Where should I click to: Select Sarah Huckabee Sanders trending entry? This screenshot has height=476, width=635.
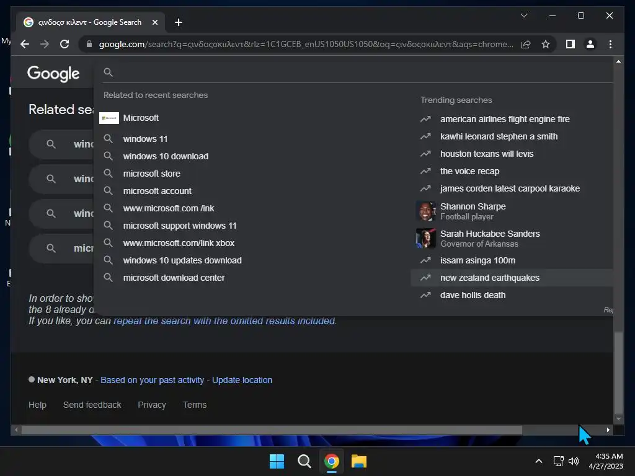click(x=512, y=239)
